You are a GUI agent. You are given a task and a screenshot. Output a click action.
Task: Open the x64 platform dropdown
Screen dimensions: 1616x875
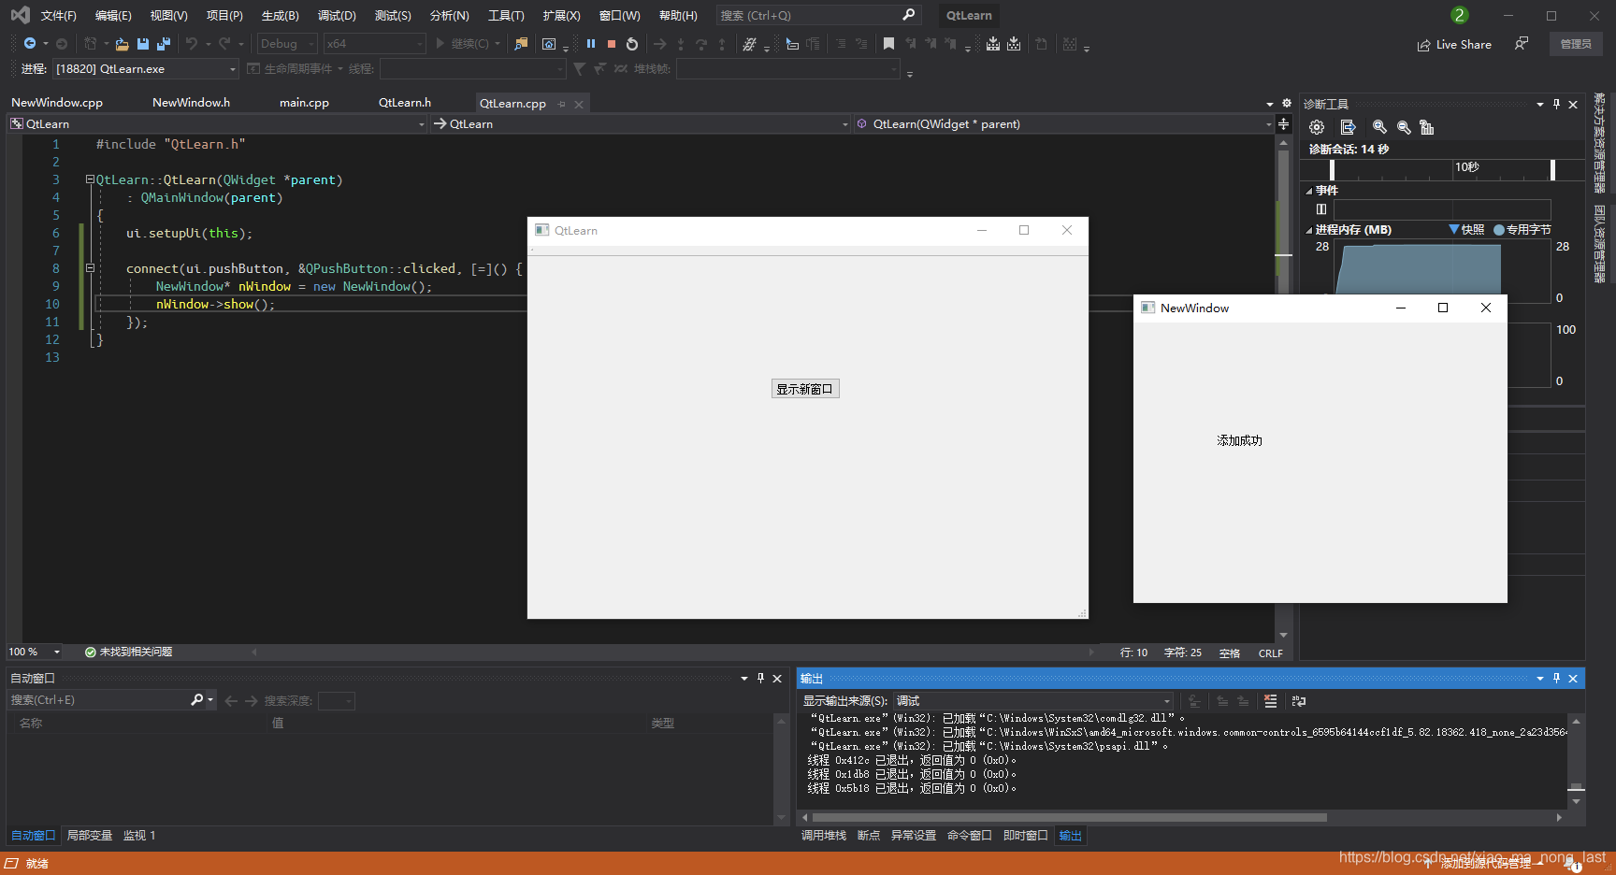coord(374,44)
